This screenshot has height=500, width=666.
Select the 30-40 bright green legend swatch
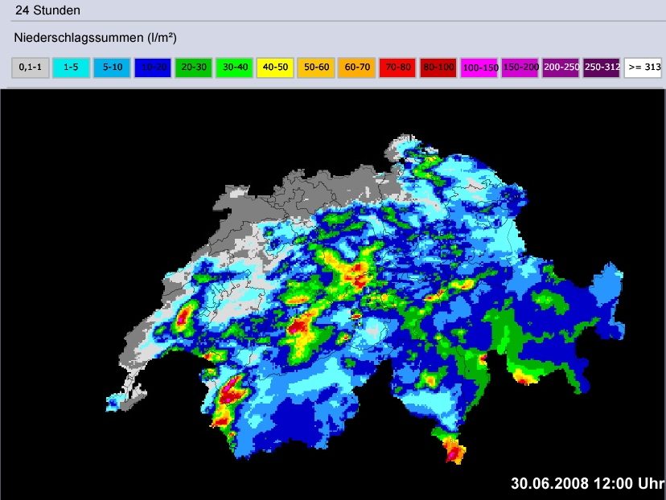pyautogui.click(x=234, y=68)
